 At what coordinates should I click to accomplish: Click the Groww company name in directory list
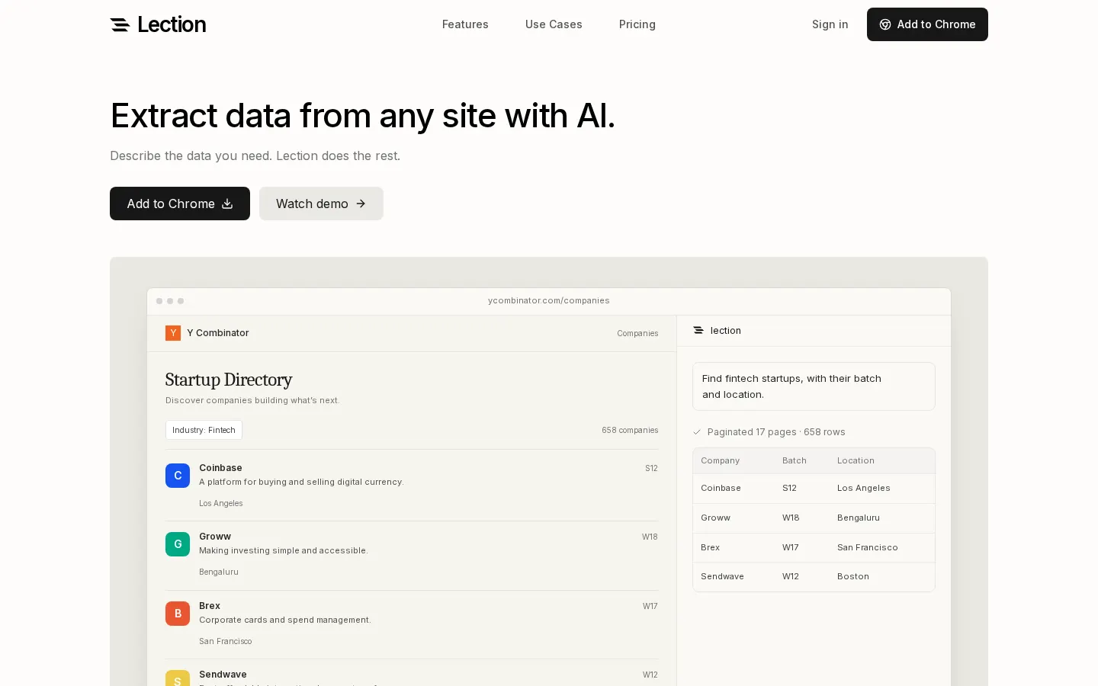pyautogui.click(x=215, y=537)
